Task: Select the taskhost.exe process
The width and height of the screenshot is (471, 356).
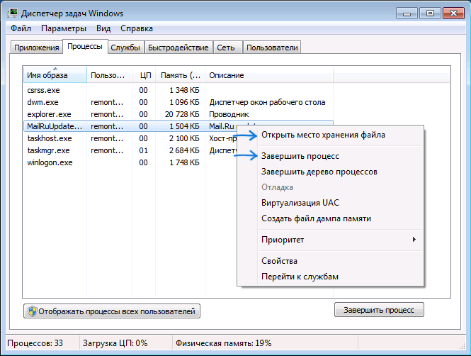Action: (130, 138)
